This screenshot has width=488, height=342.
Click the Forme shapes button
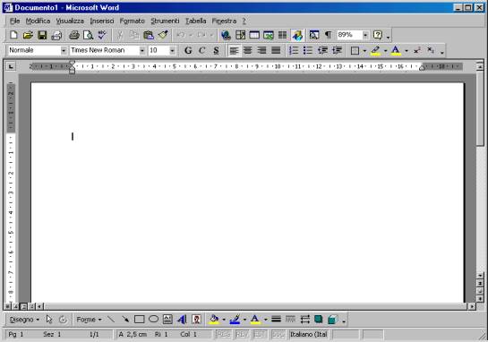pyautogui.click(x=89, y=320)
